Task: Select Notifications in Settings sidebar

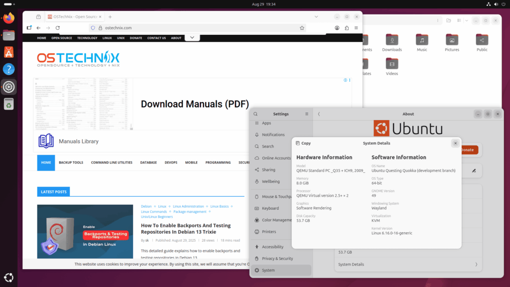Action: coord(281,135)
